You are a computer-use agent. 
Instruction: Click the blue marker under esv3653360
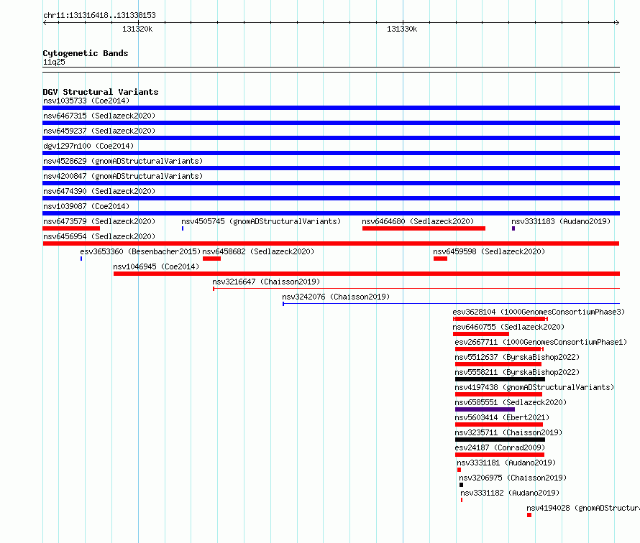(81, 259)
